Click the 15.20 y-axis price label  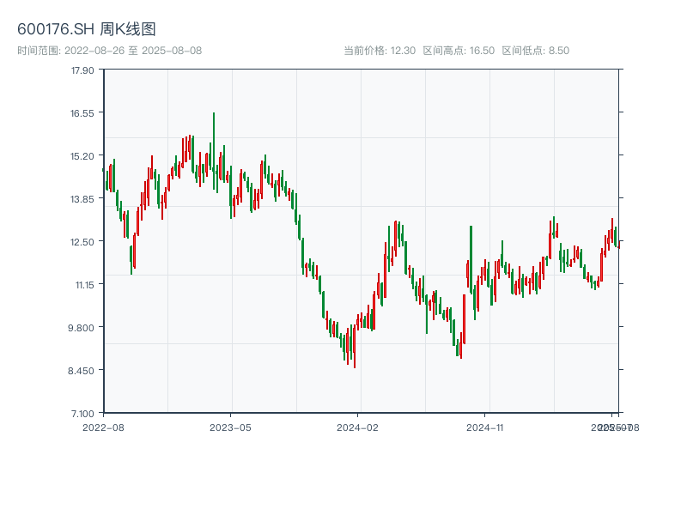click(82, 155)
